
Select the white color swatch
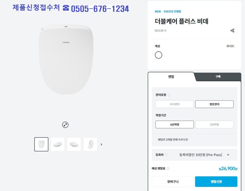click(x=159, y=55)
